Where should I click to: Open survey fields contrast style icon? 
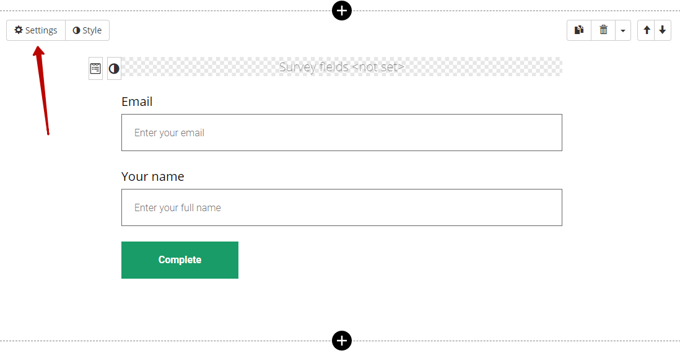114,69
